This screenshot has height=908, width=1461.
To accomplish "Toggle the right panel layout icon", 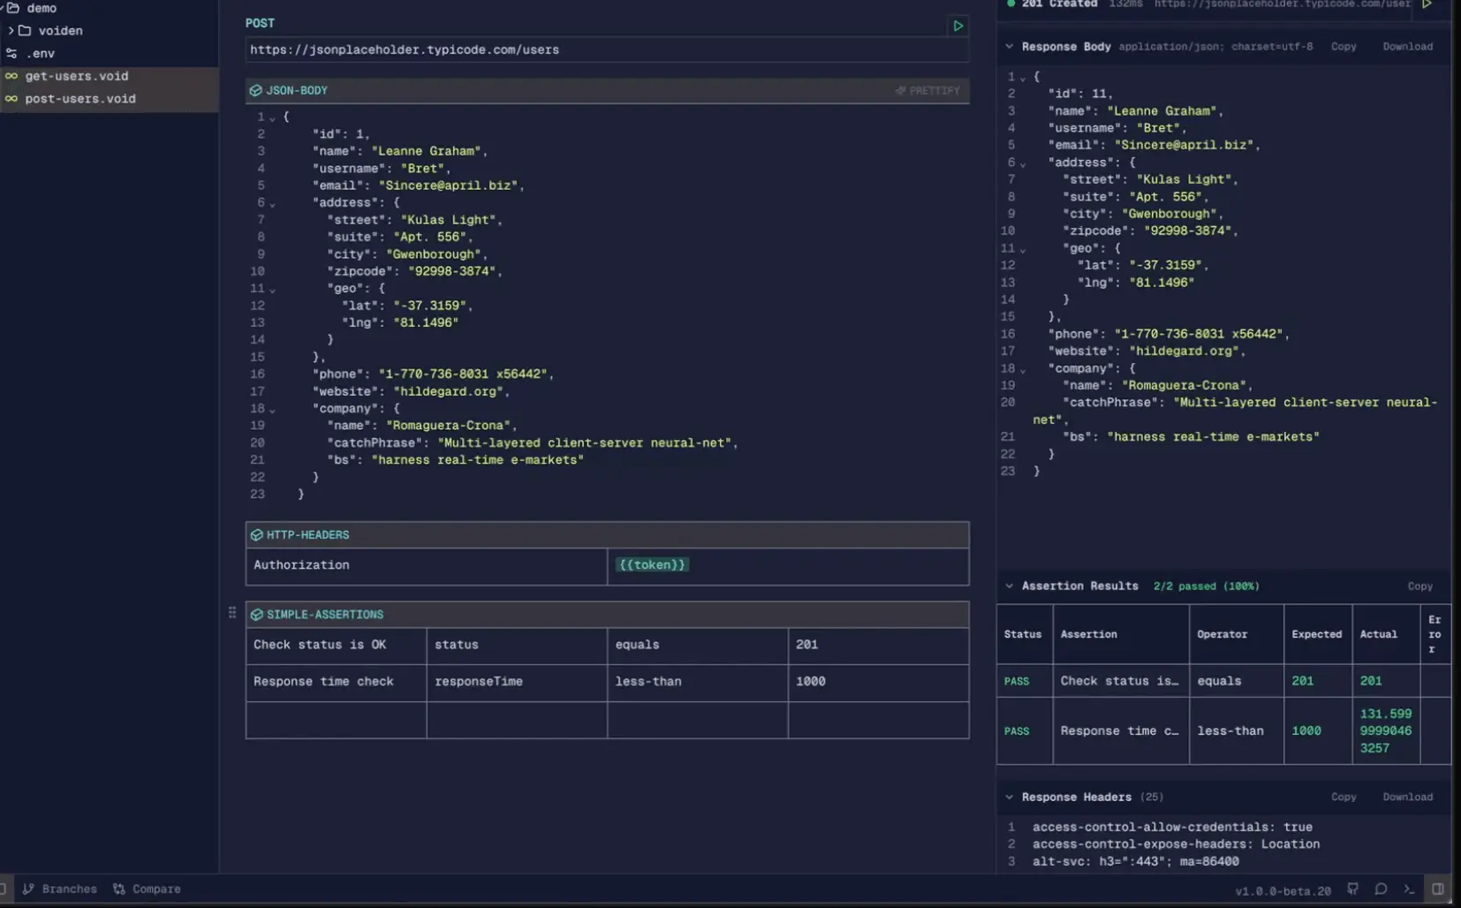I will (1438, 889).
